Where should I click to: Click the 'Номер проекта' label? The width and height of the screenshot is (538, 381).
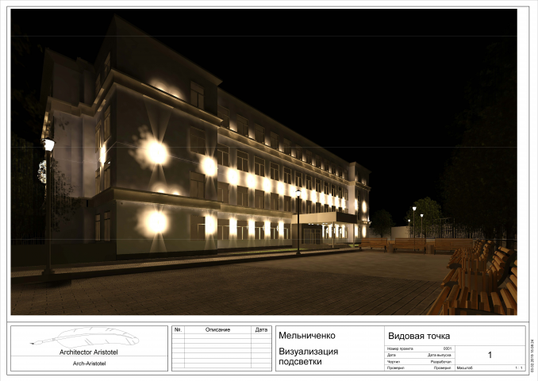click(400, 348)
